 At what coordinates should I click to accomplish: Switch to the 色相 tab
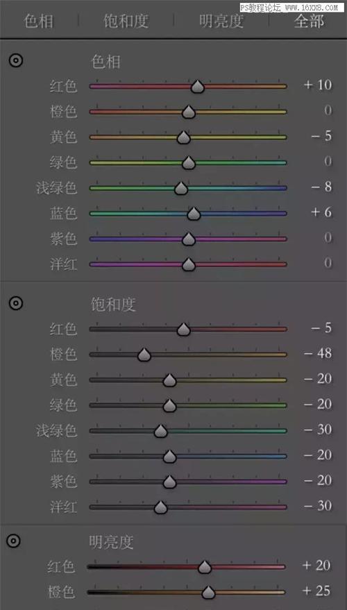38,21
